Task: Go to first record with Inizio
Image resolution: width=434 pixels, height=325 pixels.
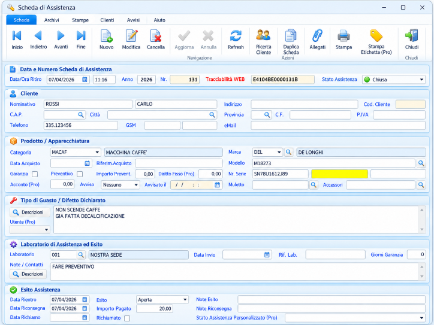Action: [17, 40]
